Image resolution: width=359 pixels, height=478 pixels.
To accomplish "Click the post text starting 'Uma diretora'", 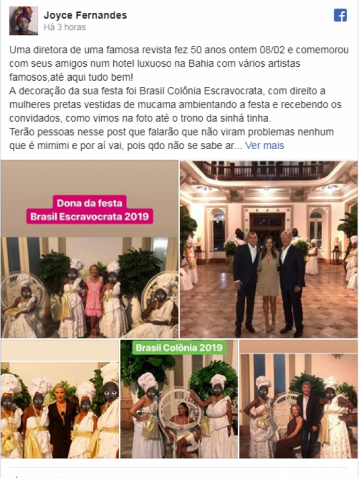I will (179, 63).
